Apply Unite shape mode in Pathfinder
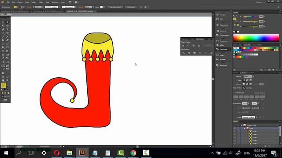Screen dimensions: 282x158 183,46
